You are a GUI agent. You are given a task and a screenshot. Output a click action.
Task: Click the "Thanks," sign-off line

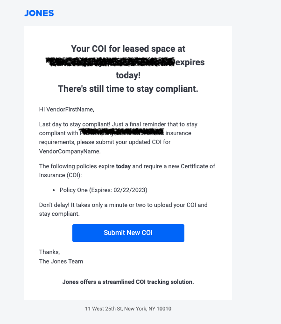(49, 252)
